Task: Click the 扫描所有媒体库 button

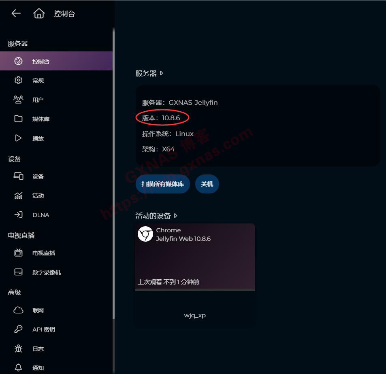Action: tap(163, 184)
